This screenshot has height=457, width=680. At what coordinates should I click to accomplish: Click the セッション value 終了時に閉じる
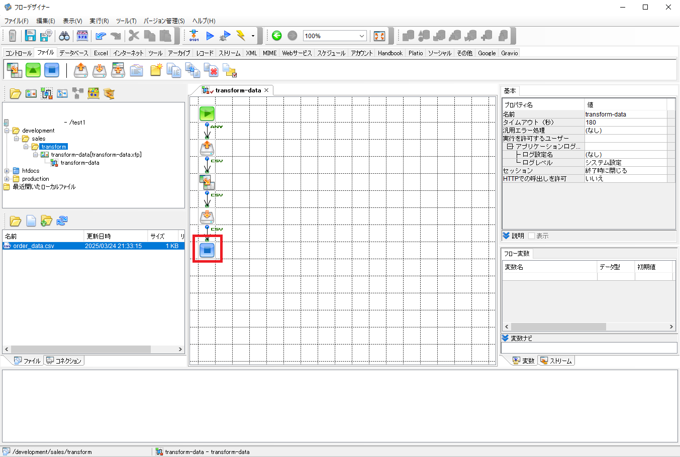click(626, 171)
